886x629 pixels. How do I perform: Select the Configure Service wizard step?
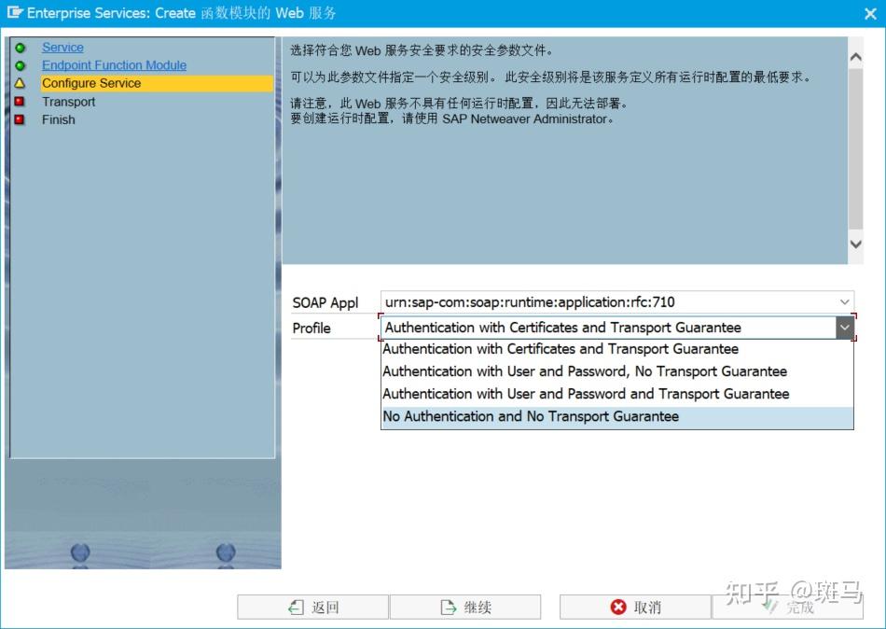[x=92, y=83]
